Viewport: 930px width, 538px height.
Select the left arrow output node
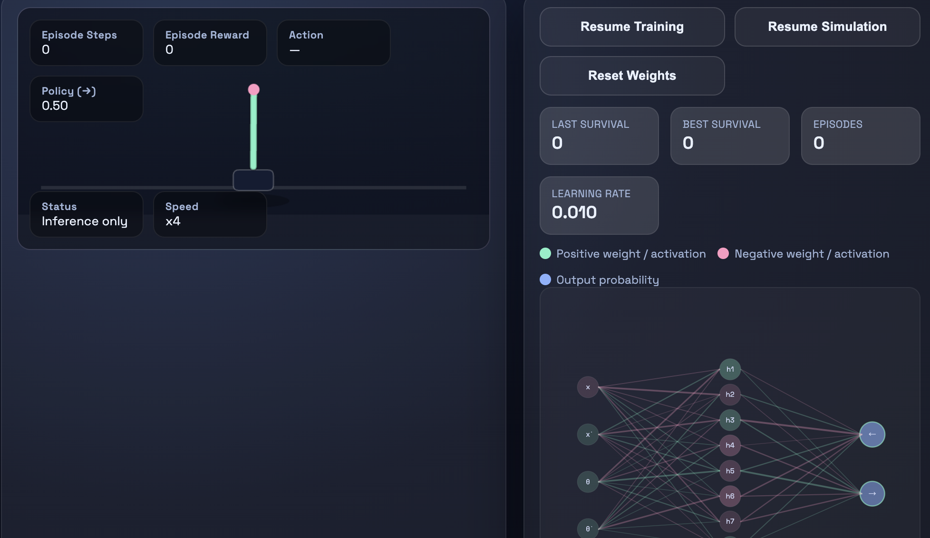[x=872, y=434]
